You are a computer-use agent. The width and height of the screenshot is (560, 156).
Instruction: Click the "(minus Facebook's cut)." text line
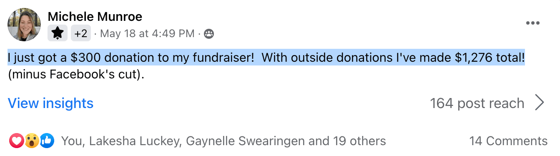(x=78, y=75)
